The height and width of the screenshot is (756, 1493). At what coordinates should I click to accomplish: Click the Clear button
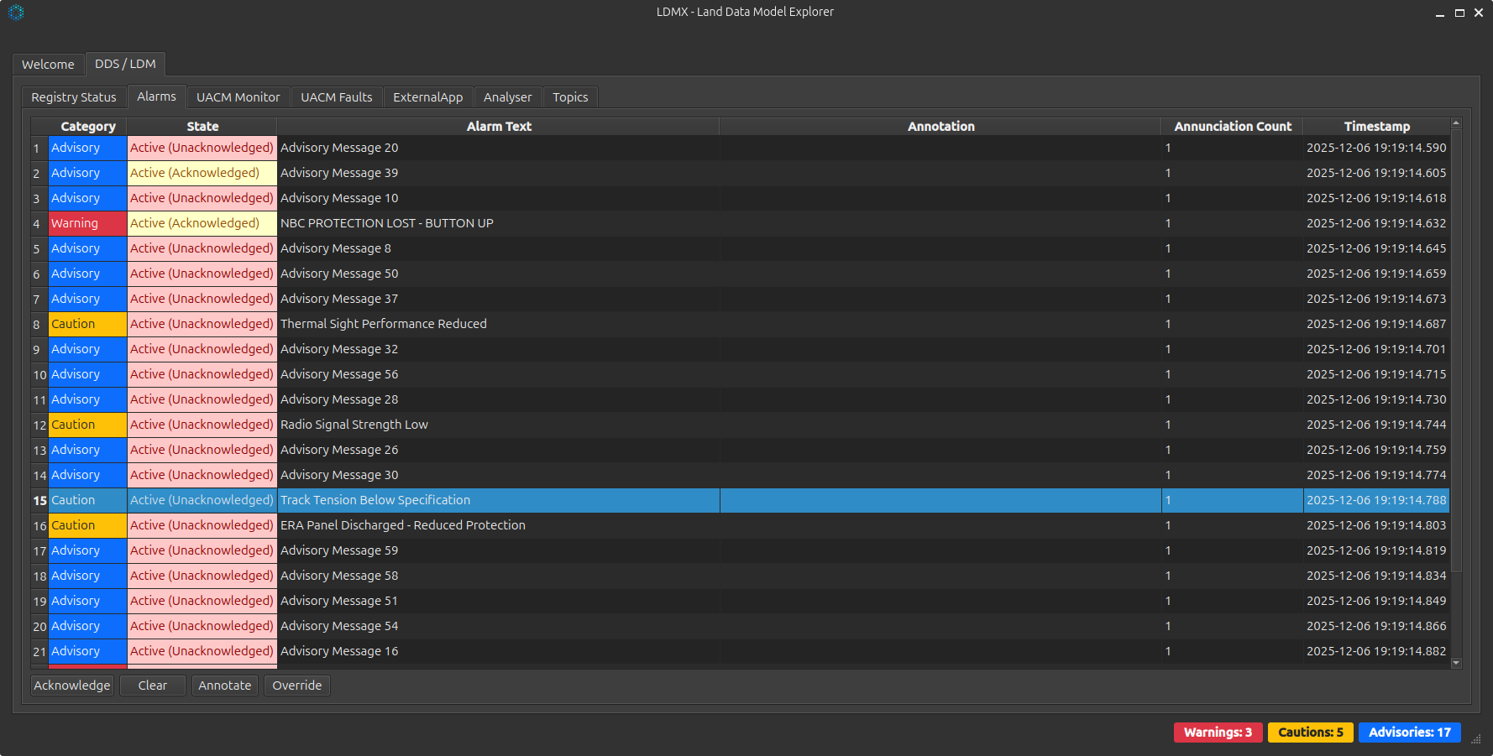(152, 686)
